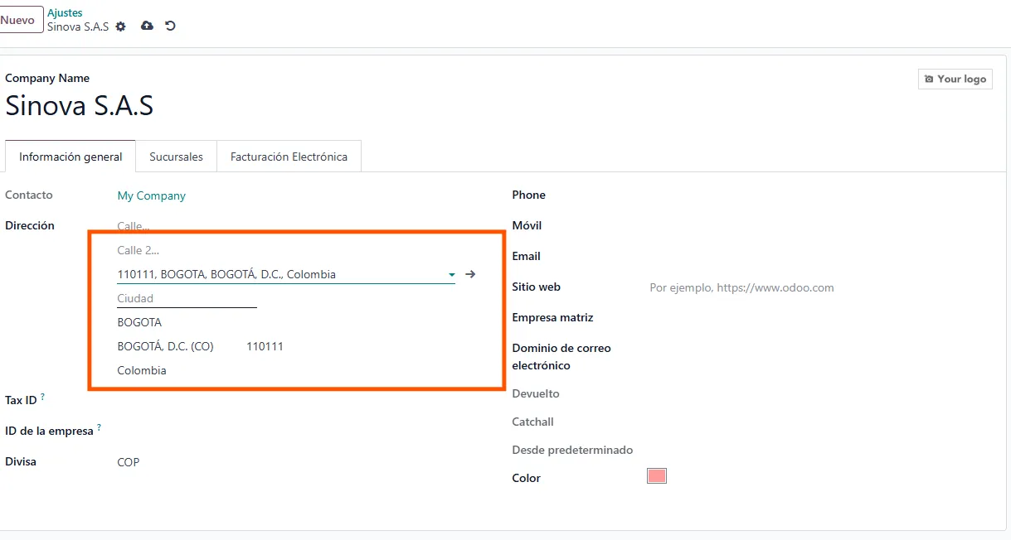Click the COP currency value
The width and height of the screenshot is (1011, 540).
click(129, 462)
